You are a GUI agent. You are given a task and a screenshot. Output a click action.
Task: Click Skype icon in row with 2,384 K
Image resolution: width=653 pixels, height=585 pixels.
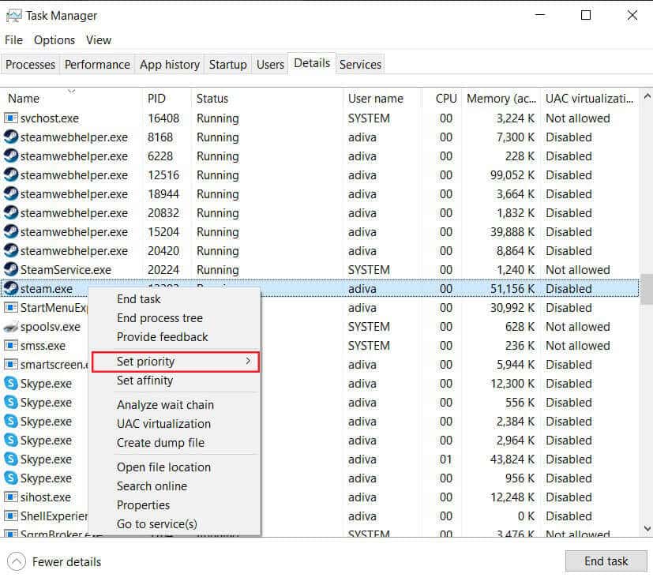pos(11,421)
